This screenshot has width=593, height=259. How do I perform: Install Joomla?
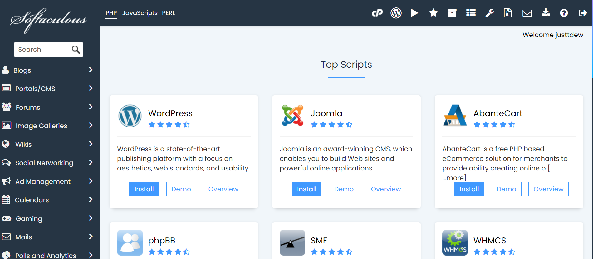coord(306,189)
